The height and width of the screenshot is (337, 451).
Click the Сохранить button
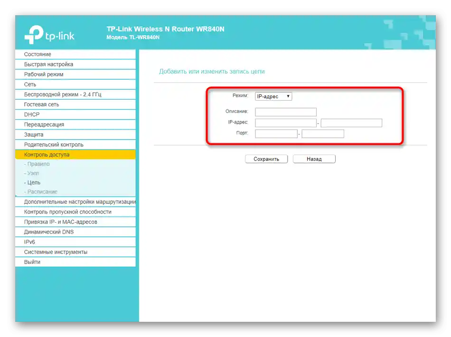(266, 159)
